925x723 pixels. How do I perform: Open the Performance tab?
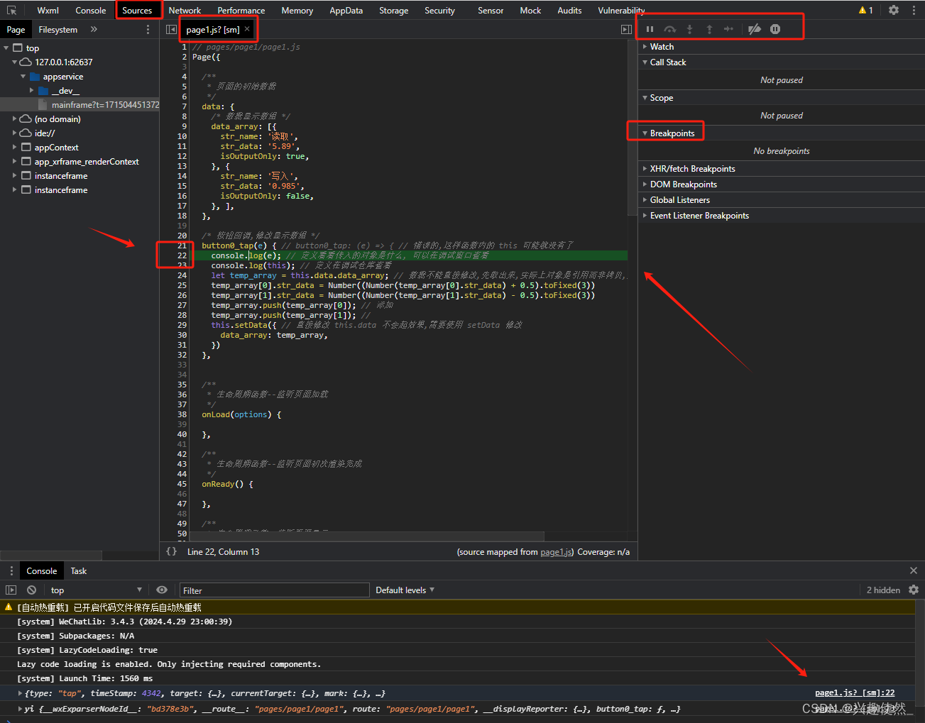[241, 10]
